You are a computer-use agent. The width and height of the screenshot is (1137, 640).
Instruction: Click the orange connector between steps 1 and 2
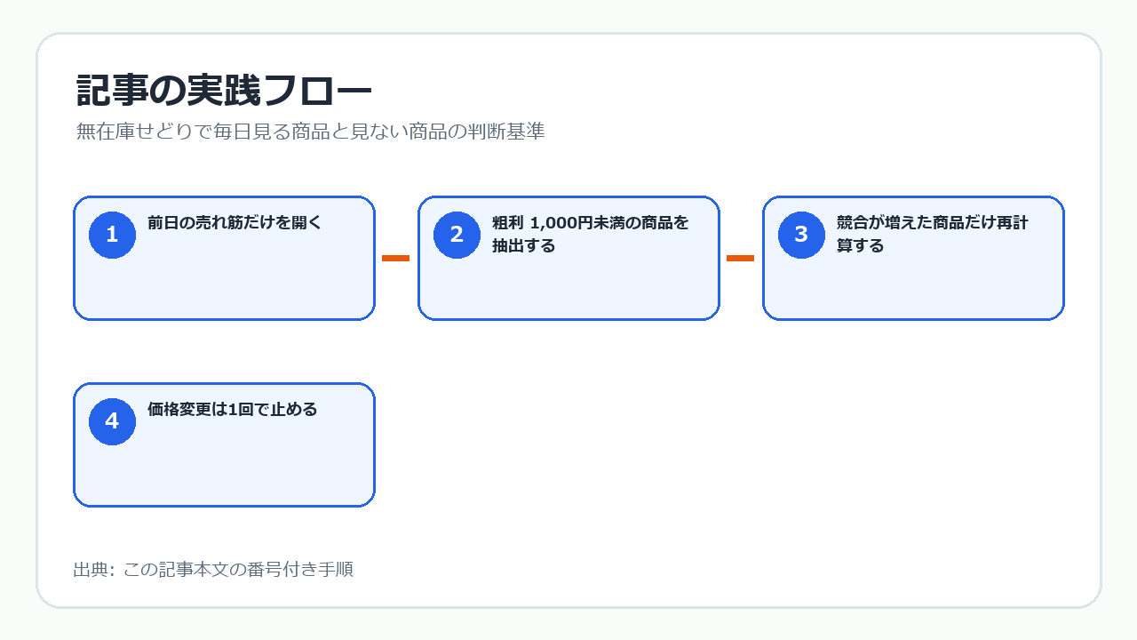tap(395, 258)
